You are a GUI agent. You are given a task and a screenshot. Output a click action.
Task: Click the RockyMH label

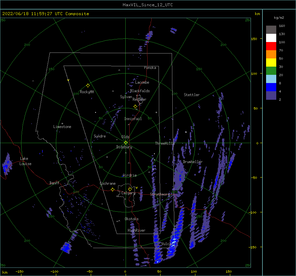pyautogui.click(x=87, y=92)
